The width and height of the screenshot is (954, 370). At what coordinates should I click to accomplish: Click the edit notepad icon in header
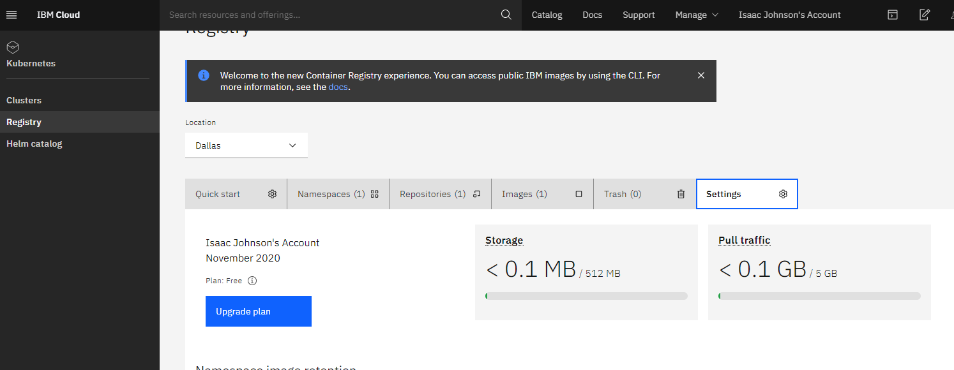(x=925, y=15)
